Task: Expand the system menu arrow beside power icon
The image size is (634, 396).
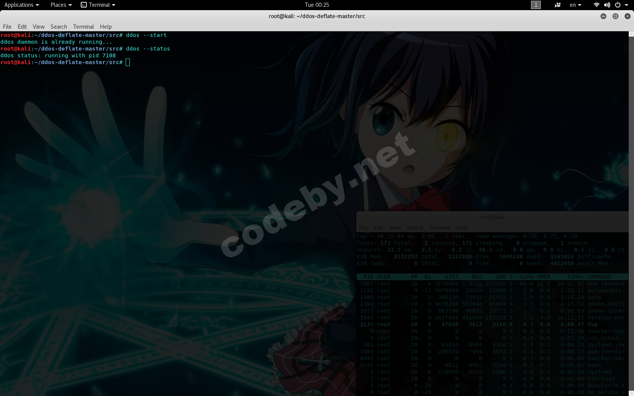Action: (x=626, y=5)
